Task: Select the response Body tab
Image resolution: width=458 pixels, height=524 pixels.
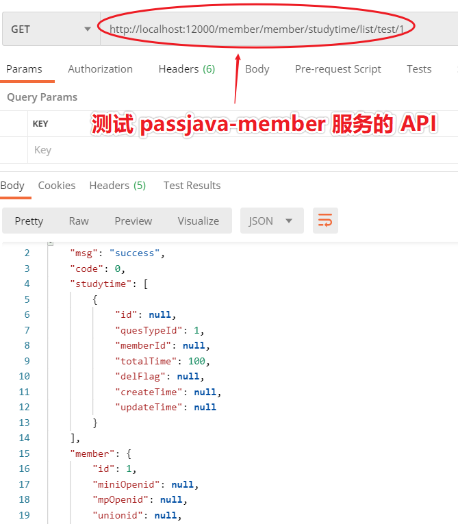Action: (12, 186)
